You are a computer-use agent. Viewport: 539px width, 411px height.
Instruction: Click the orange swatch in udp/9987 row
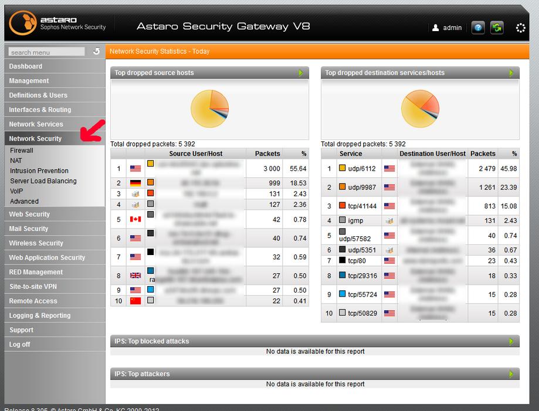(343, 186)
